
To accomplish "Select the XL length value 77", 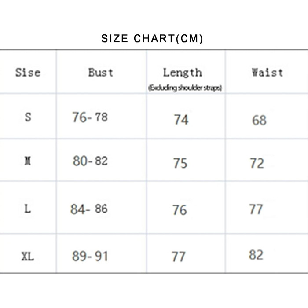I will (179, 256).
